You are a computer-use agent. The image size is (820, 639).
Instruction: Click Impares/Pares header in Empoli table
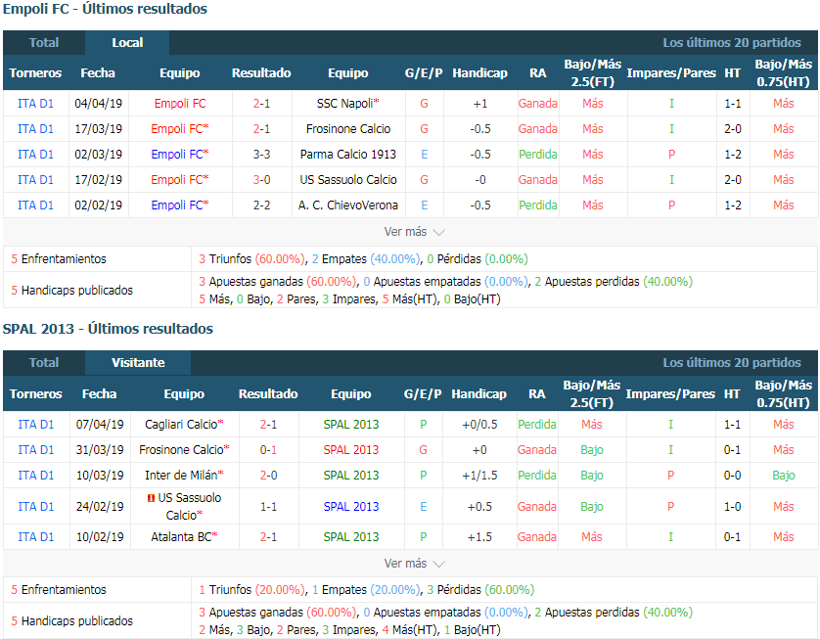click(x=671, y=73)
